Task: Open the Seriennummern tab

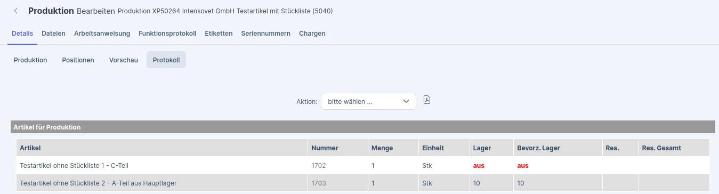Action: (x=265, y=33)
